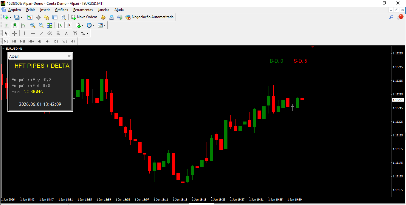The image size is (406, 205).
Task: Select the H4 timeframe
Action: (48, 41)
